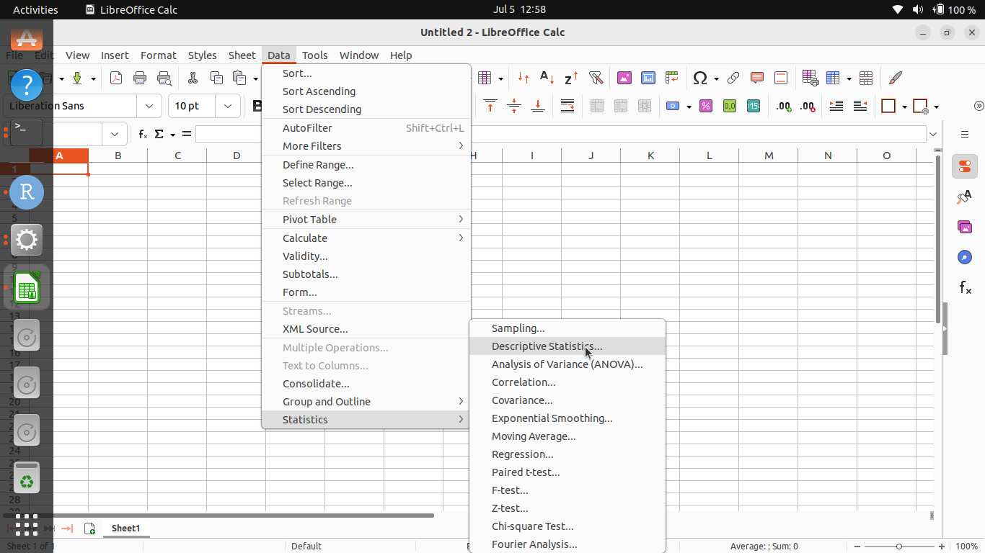Click the Headers and Footers icon
Screen dimensions: 985x553
click(781, 78)
